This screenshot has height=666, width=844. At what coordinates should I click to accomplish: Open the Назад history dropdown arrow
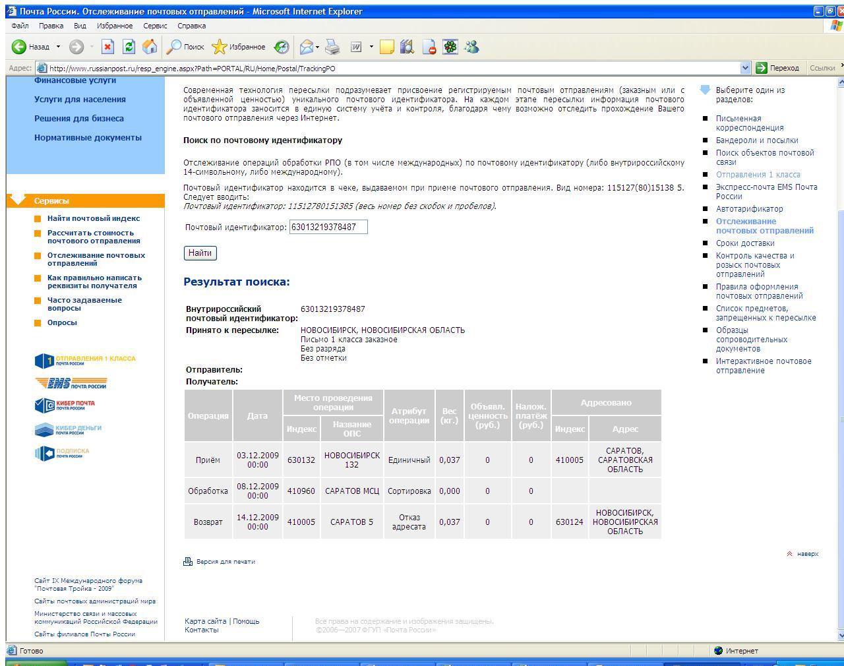(58, 47)
